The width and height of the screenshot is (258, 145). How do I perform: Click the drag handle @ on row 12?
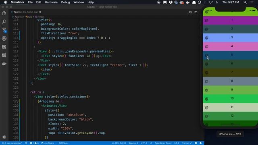point(207,116)
